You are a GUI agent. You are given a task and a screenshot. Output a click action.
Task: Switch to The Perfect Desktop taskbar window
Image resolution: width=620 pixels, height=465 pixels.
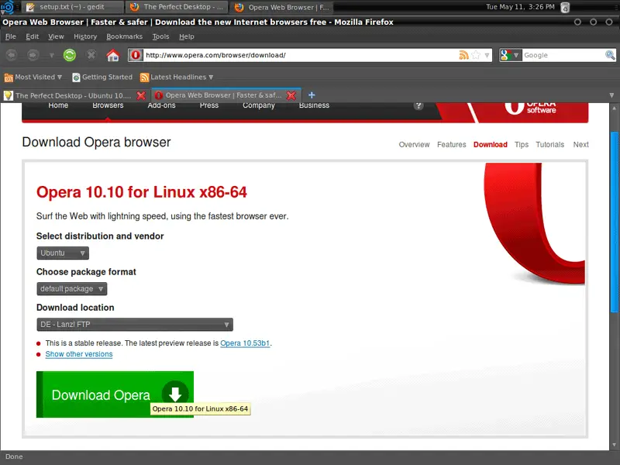point(177,7)
